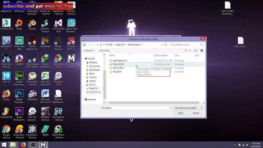Select the FL Studio 20 desktop icon

click(7, 113)
